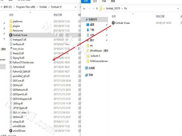Screen dimensions: 182x136
Task: Go back in the Fix folder window
Action: pyautogui.click(x=84, y=8)
